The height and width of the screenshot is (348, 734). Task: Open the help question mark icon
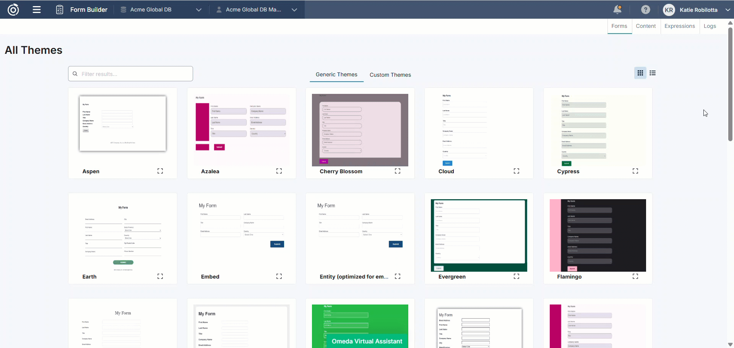click(645, 10)
